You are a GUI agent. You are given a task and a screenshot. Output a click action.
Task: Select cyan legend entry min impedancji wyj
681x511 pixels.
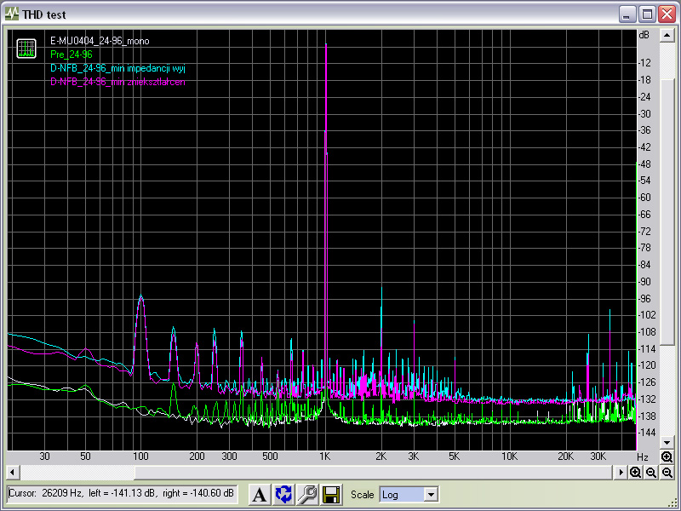(x=117, y=68)
